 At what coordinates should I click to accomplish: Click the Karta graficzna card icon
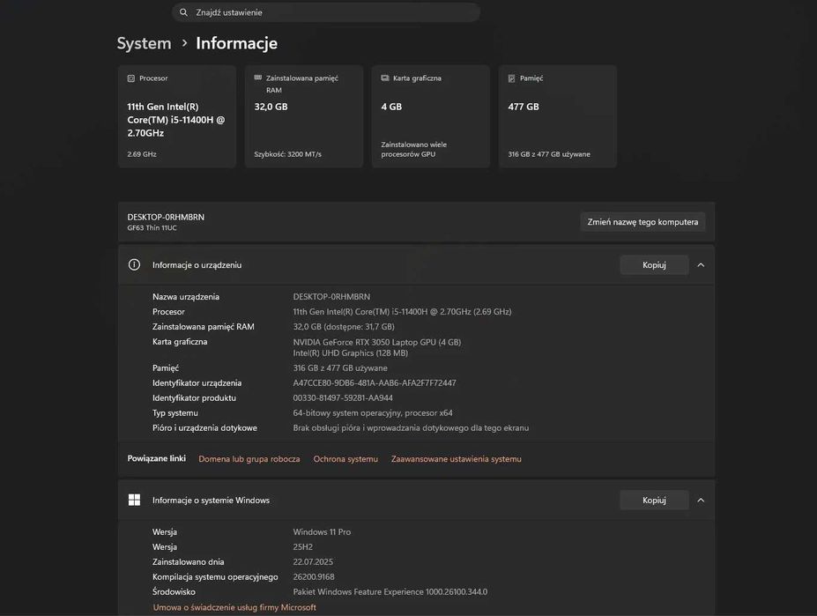pos(385,78)
